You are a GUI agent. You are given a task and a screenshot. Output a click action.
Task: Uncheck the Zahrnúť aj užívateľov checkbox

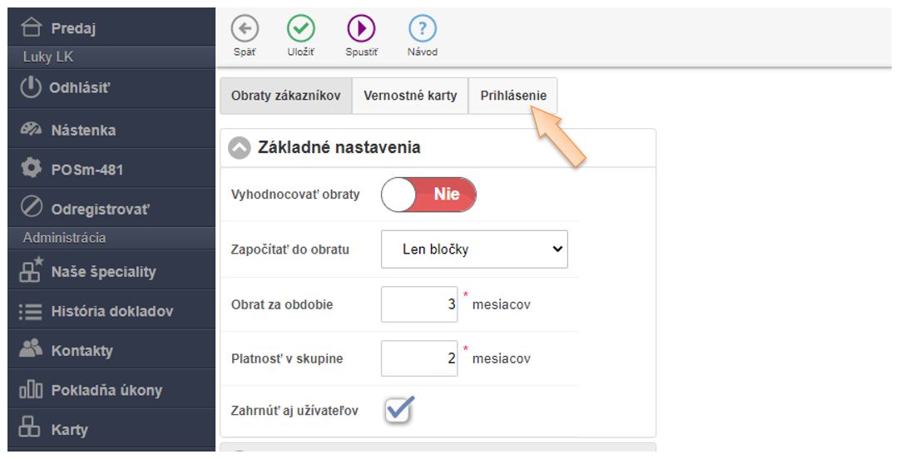pyautogui.click(x=399, y=410)
